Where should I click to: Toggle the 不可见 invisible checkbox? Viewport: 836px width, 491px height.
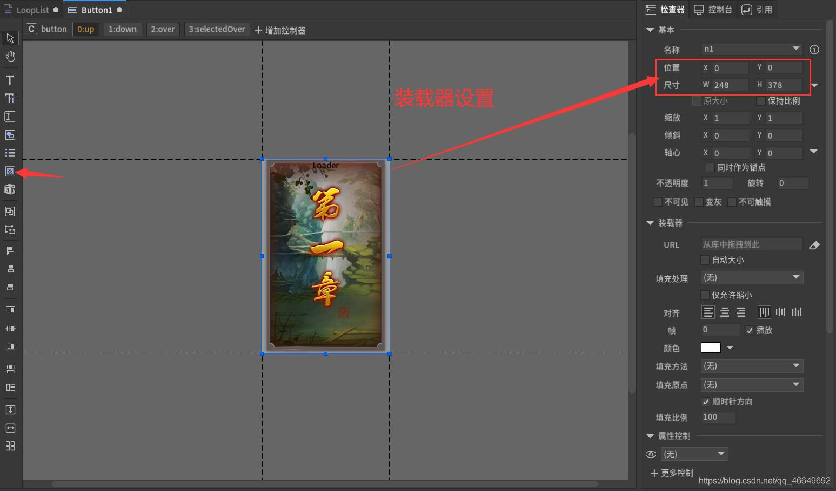coord(658,202)
